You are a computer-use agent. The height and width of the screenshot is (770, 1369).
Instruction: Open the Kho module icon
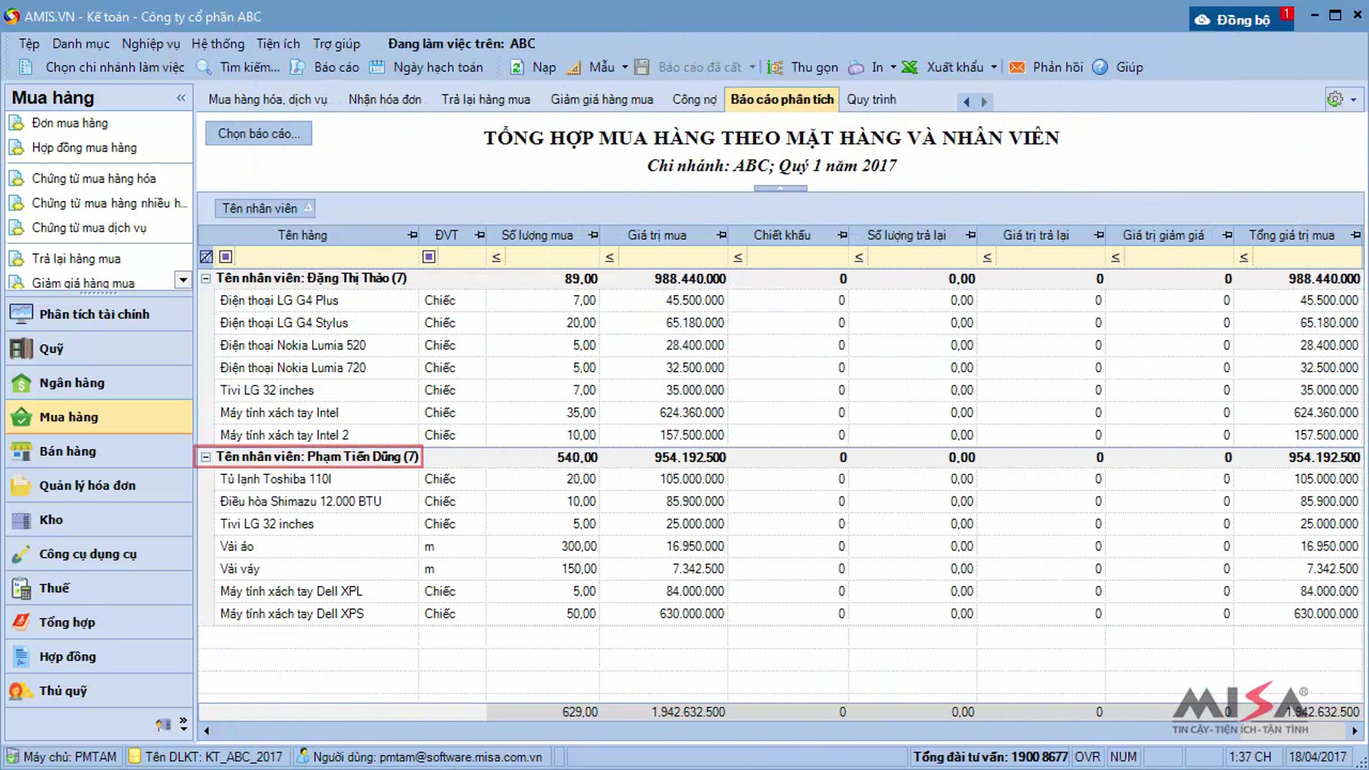click(21, 520)
